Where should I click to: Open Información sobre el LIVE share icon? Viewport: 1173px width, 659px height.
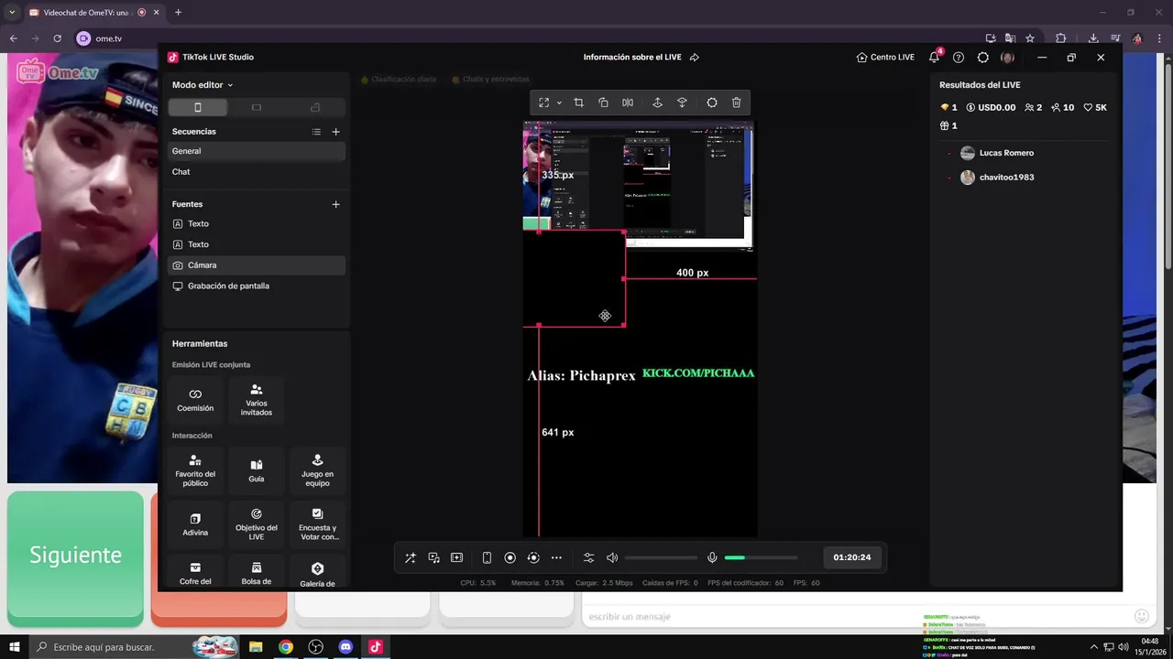694,57
